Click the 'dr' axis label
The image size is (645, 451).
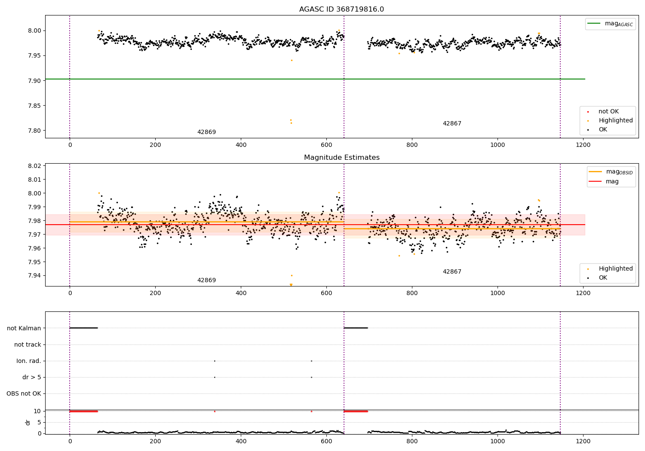click(28, 422)
